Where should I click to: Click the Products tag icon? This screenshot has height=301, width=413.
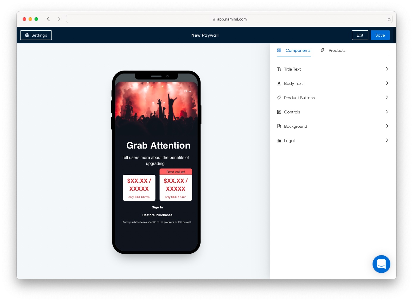pyautogui.click(x=322, y=50)
